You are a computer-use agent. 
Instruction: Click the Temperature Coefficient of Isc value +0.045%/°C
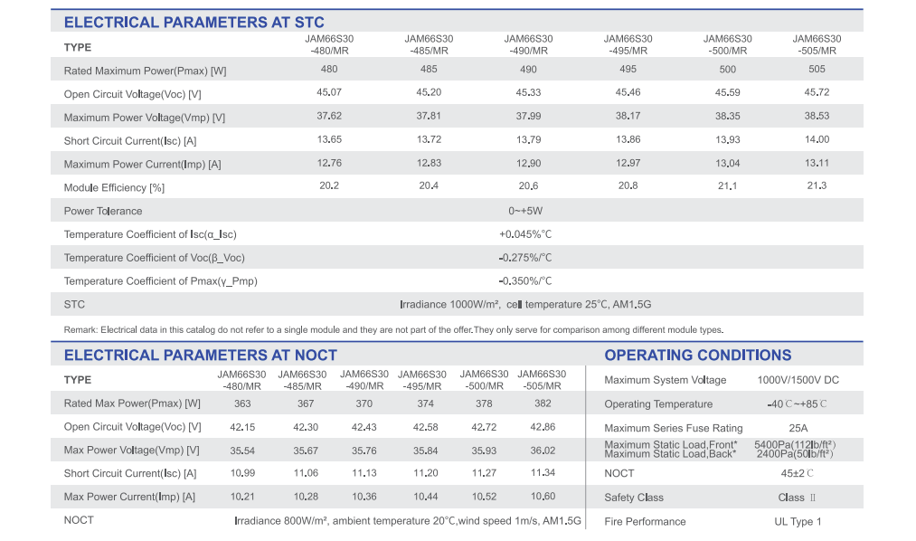(x=525, y=234)
